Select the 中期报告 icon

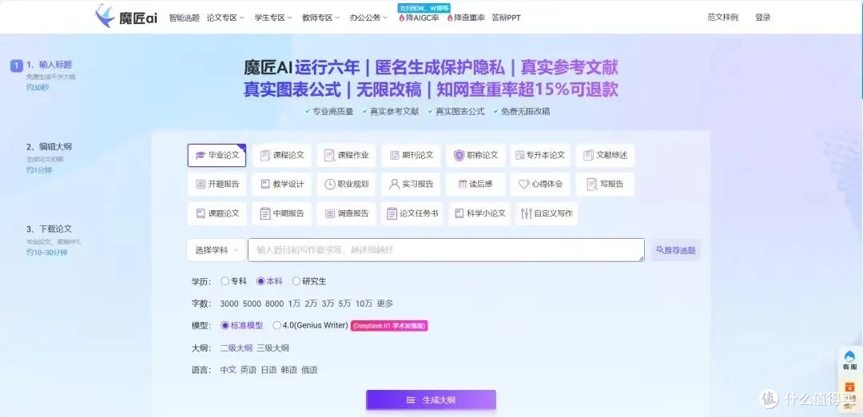tap(265, 213)
